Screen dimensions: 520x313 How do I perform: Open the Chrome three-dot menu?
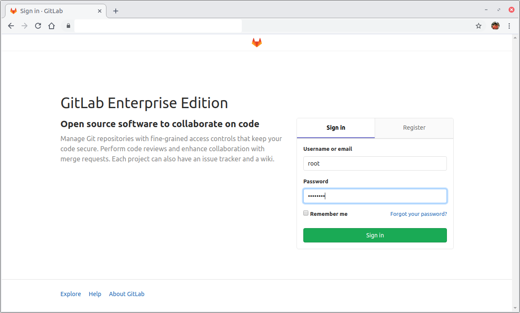(x=509, y=26)
